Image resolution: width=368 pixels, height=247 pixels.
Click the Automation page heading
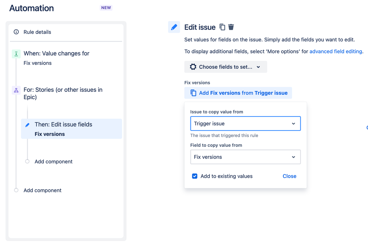(x=31, y=8)
